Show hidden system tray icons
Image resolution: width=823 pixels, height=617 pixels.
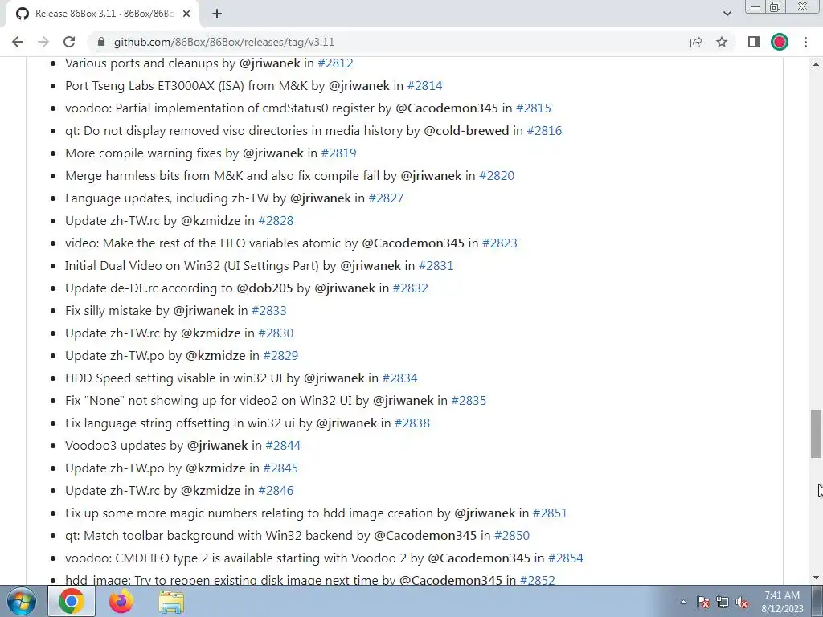tap(683, 602)
